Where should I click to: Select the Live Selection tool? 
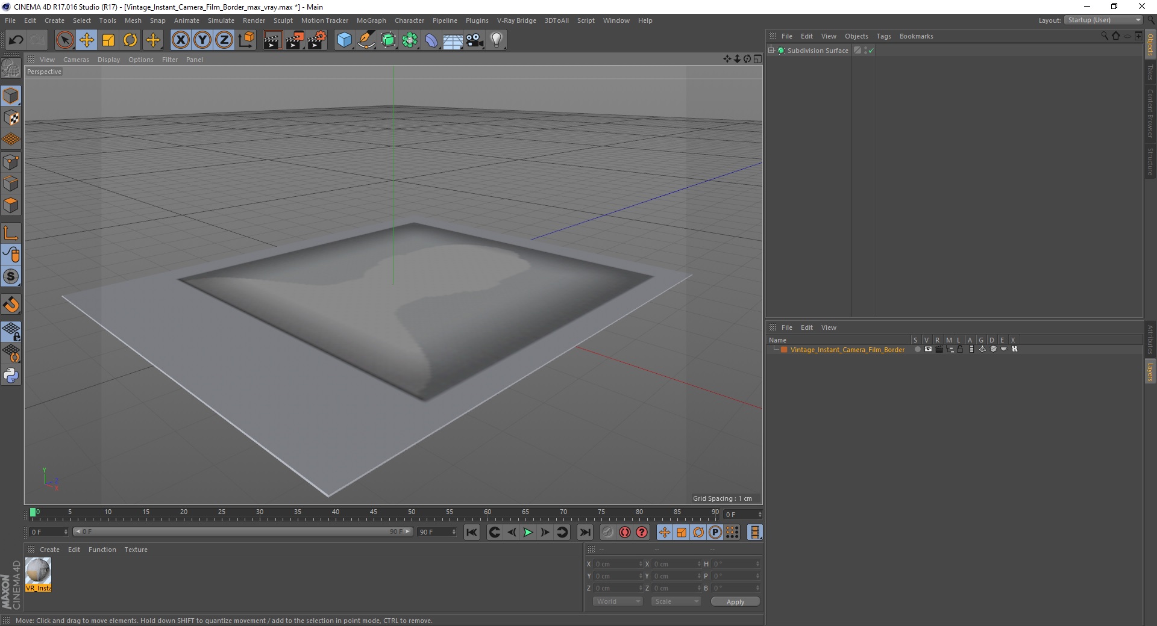point(64,40)
